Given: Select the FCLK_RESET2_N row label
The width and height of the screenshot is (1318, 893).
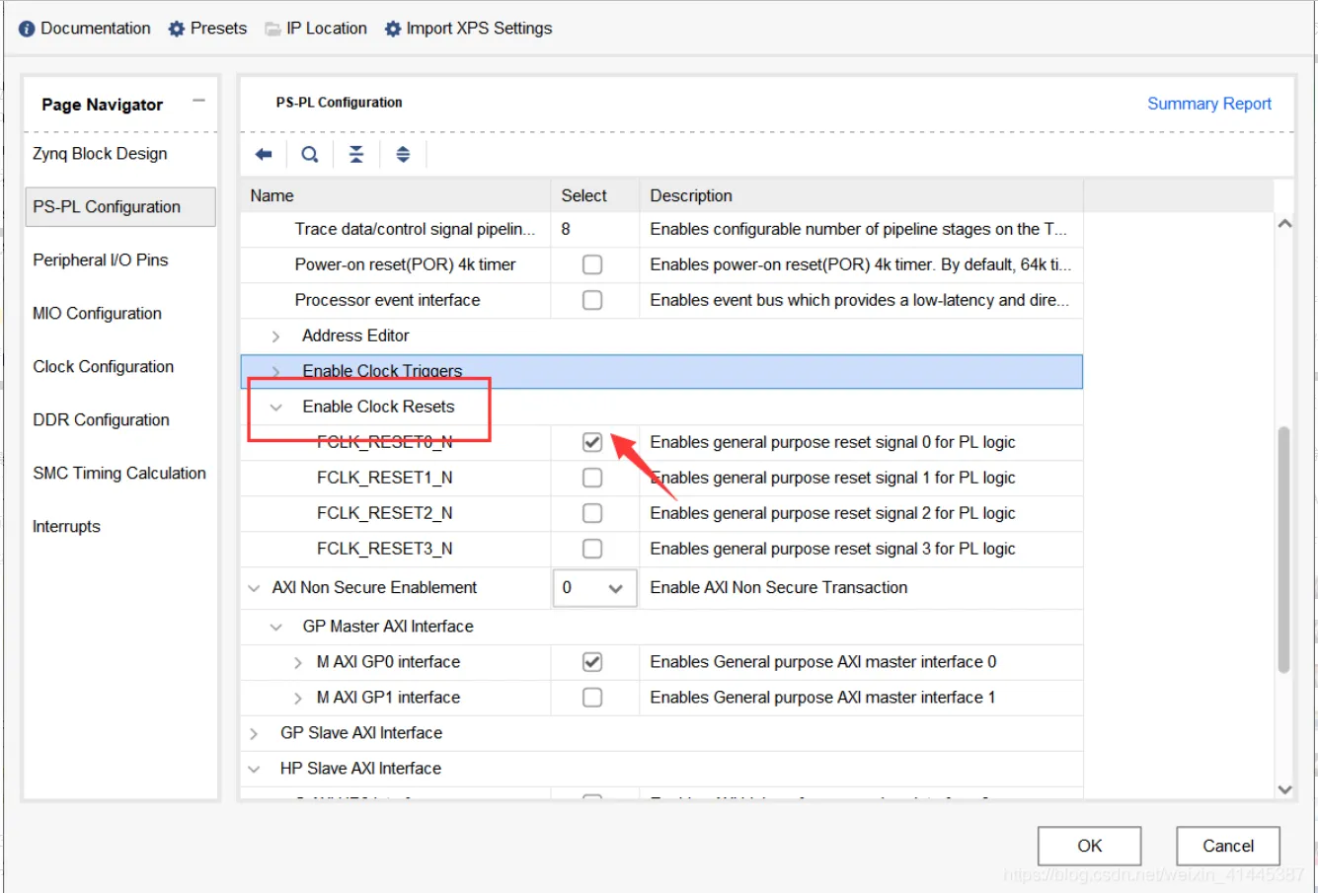Looking at the screenshot, I should pyautogui.click(x=384, y=513).
